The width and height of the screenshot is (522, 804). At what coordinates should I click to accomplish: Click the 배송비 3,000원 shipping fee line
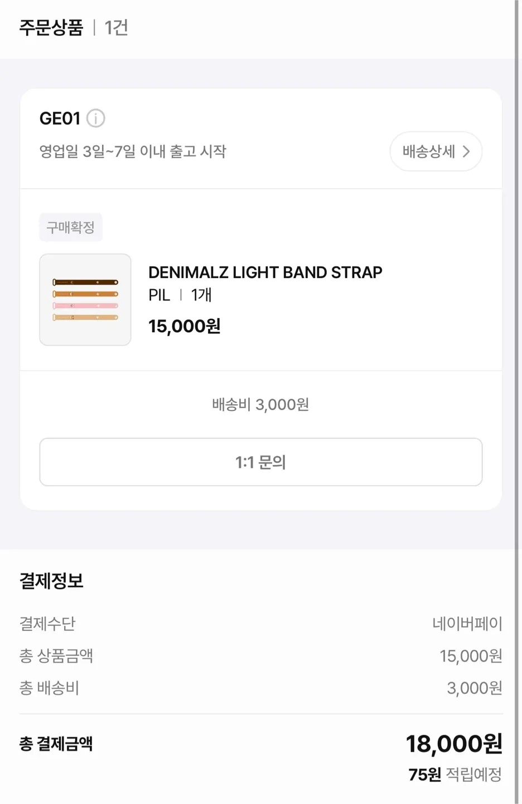(x=260, y=404)
